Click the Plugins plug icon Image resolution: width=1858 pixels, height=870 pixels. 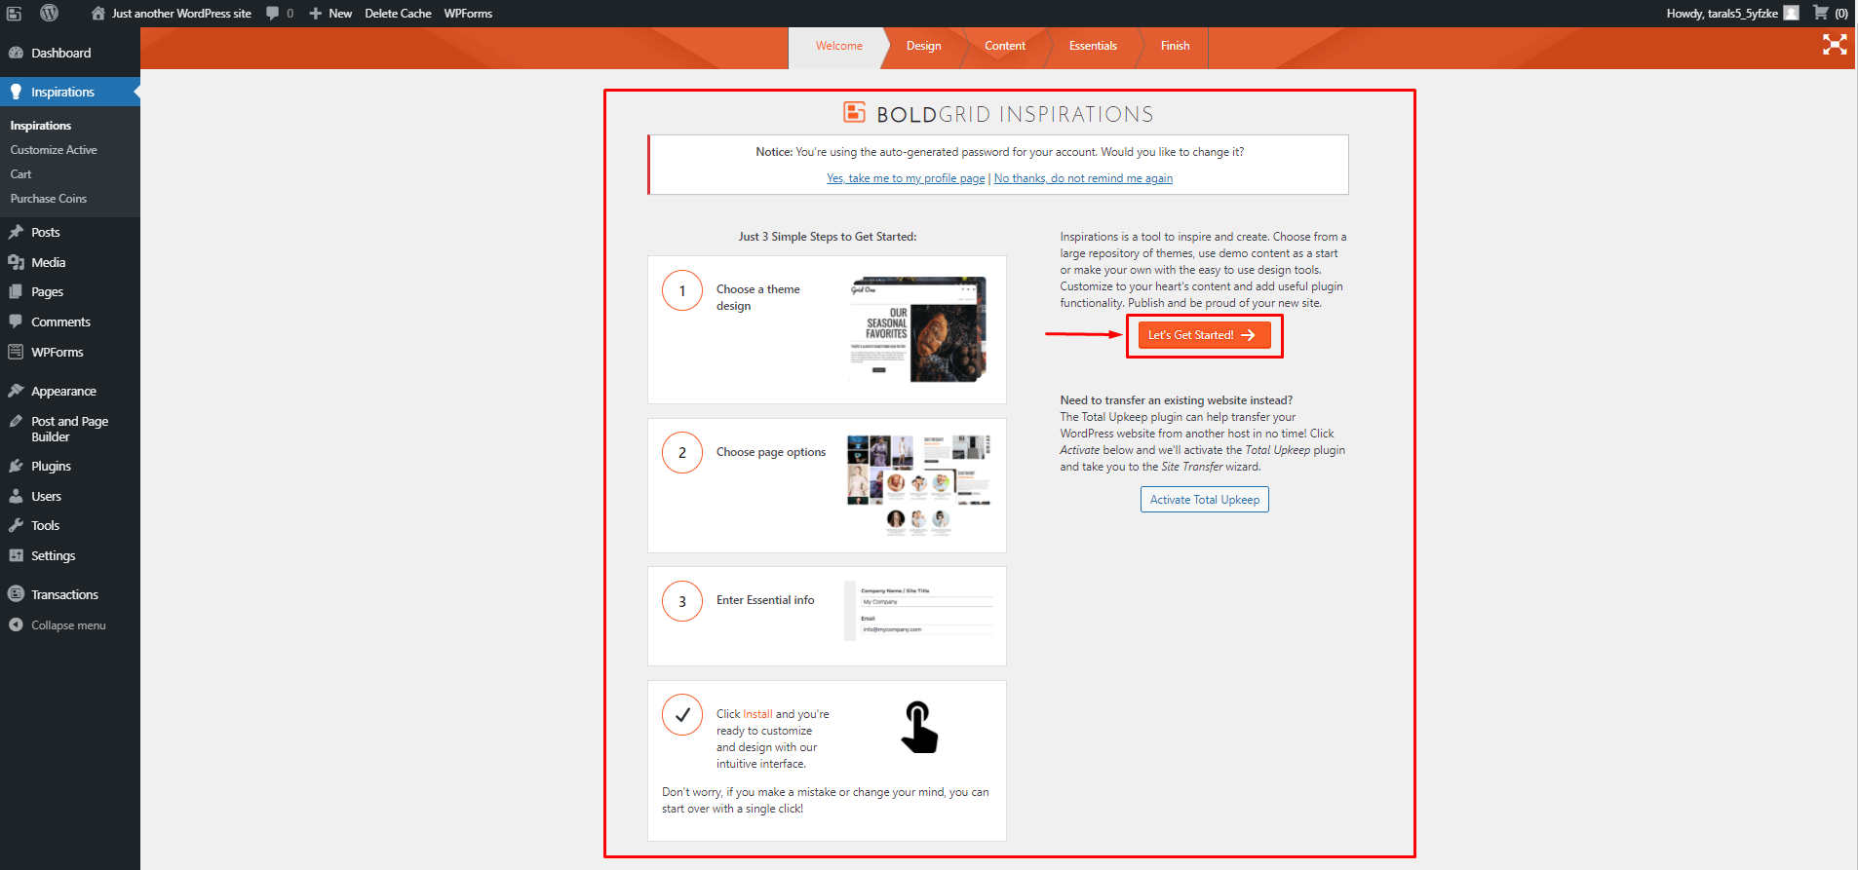[16, 466]
